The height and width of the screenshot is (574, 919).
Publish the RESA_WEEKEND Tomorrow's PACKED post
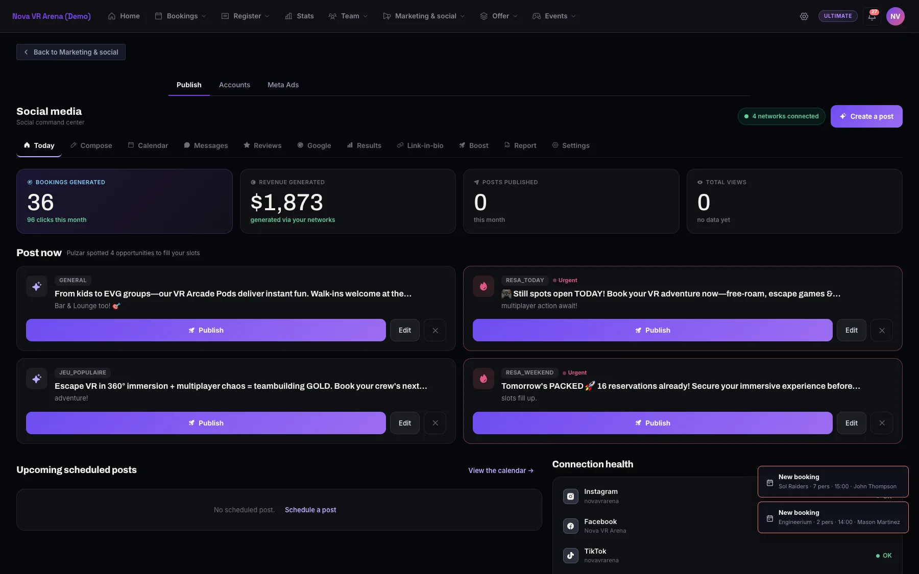[x=652, y=423]
